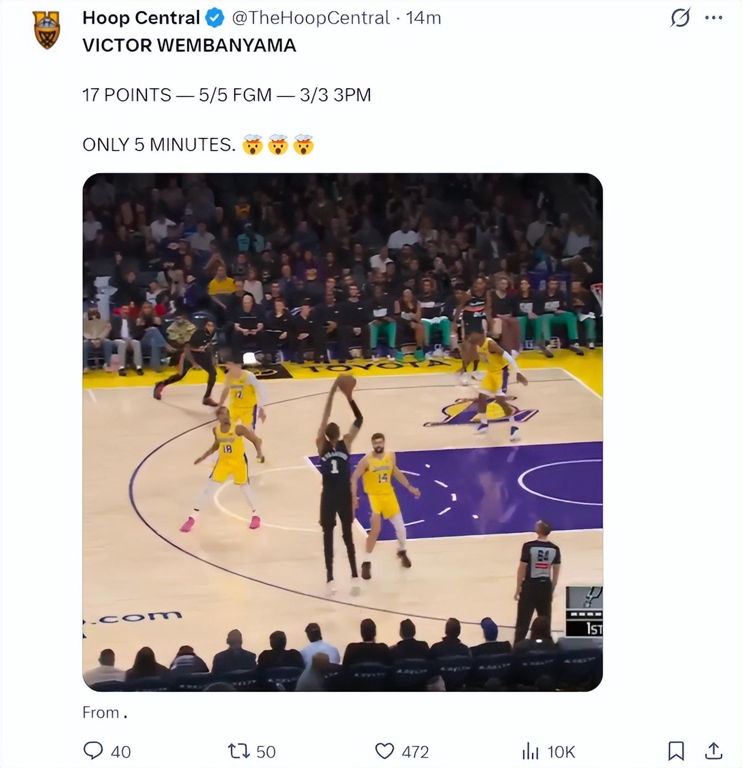The width and height of the screenshot is (742, 768).
Task: Like the post with the heart icon
Action: pos(384,751)
